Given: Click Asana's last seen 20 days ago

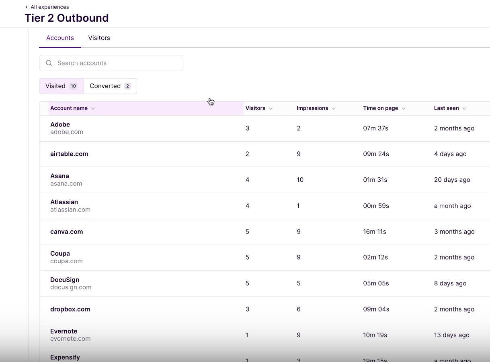Looking at the screenshot, I should pos(452,180).
